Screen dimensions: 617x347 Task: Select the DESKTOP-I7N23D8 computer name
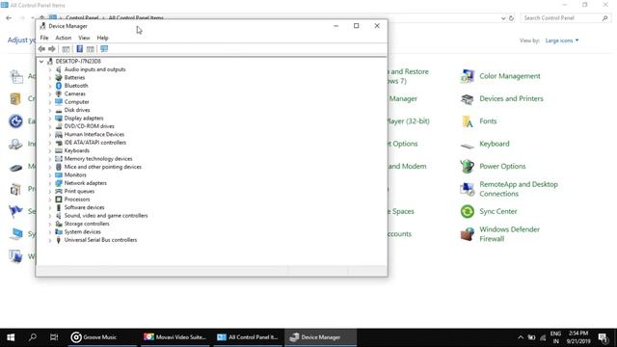(x=78, y=62)
